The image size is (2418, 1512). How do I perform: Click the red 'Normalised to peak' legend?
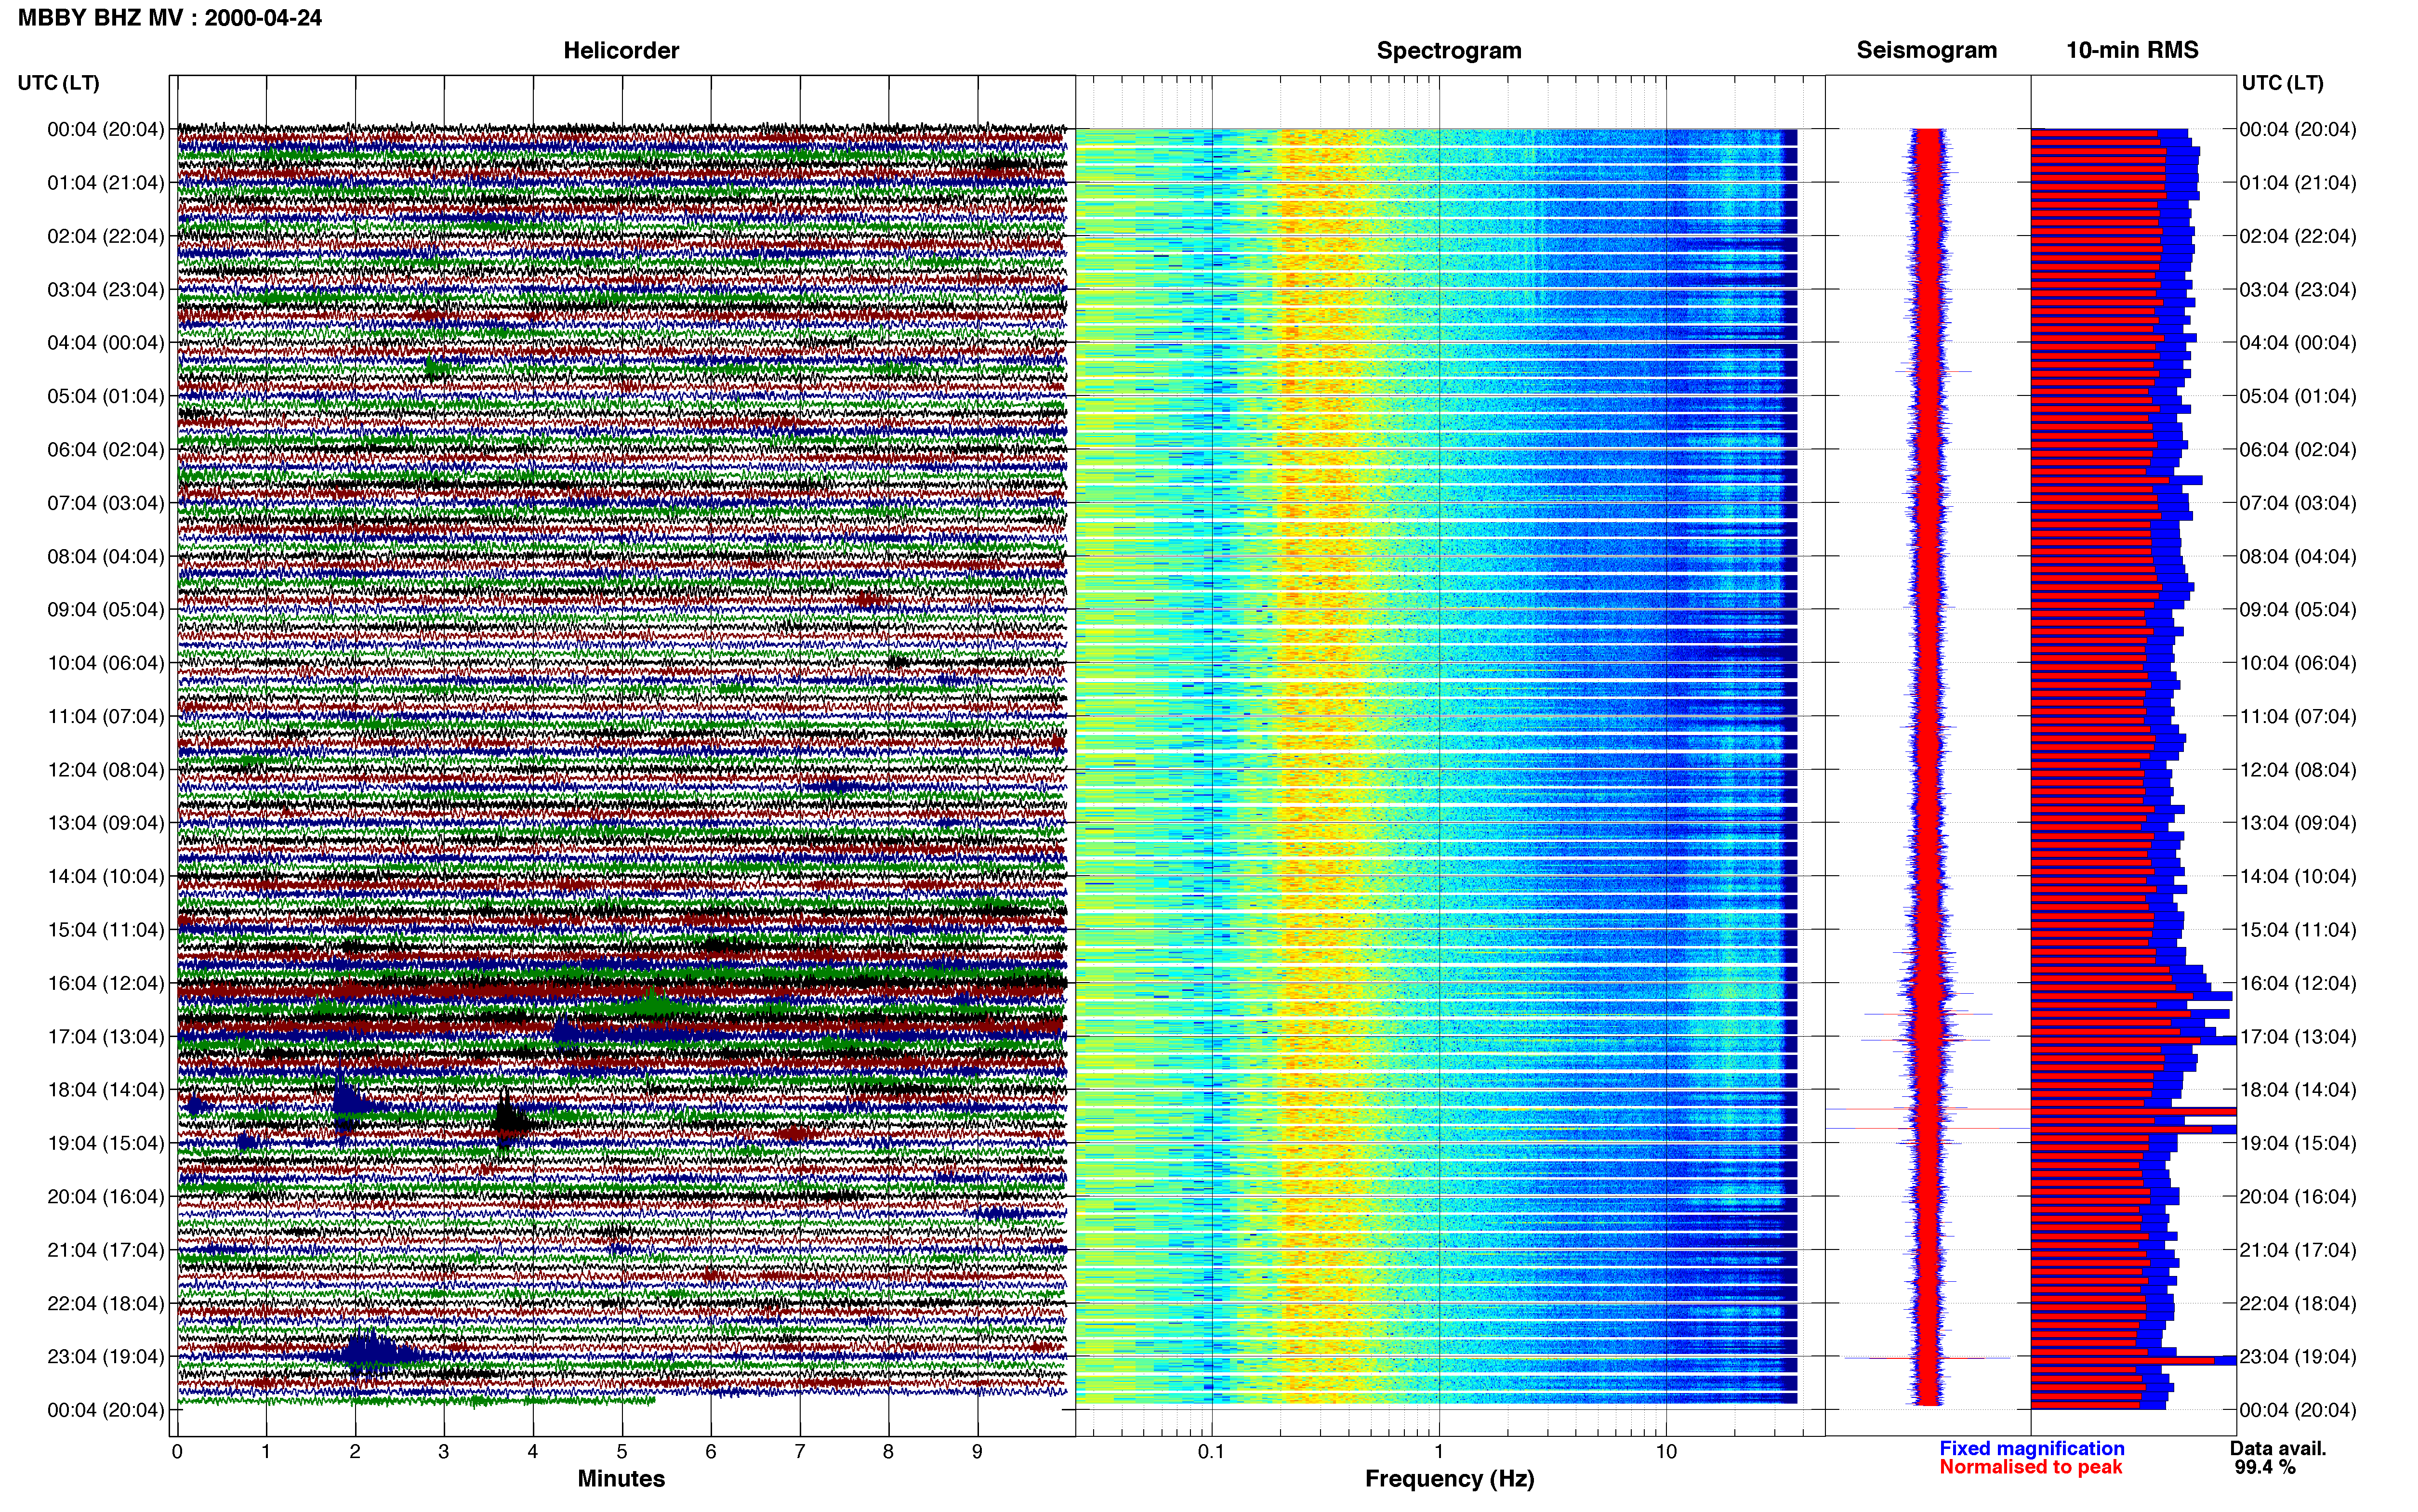(2030, 1467)
